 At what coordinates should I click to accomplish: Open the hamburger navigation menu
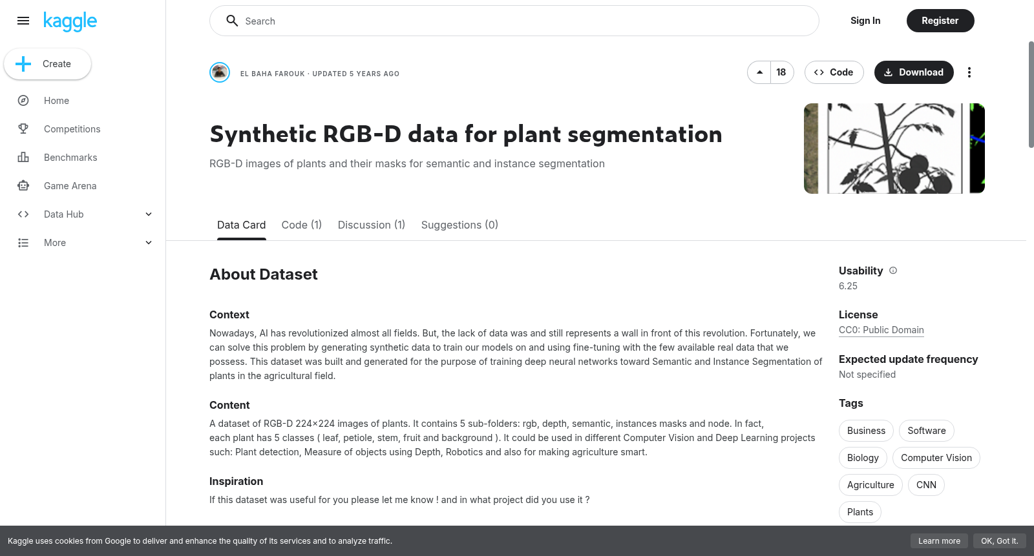pos(23,21)
